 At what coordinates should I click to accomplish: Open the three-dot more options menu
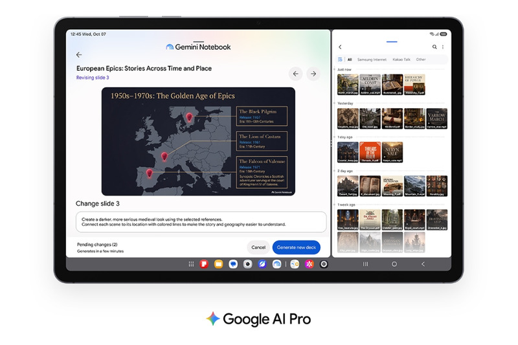tap(443, 47)
